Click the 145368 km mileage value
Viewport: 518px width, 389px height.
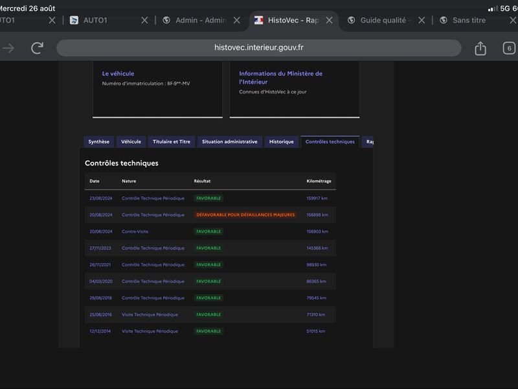pos(317,248)
